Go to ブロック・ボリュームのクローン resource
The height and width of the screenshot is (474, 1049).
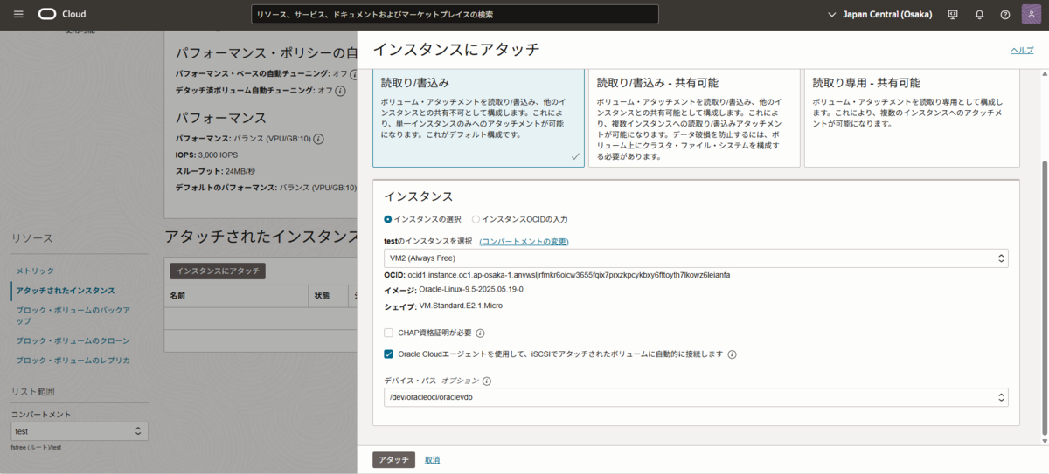[x=73, y=340]
